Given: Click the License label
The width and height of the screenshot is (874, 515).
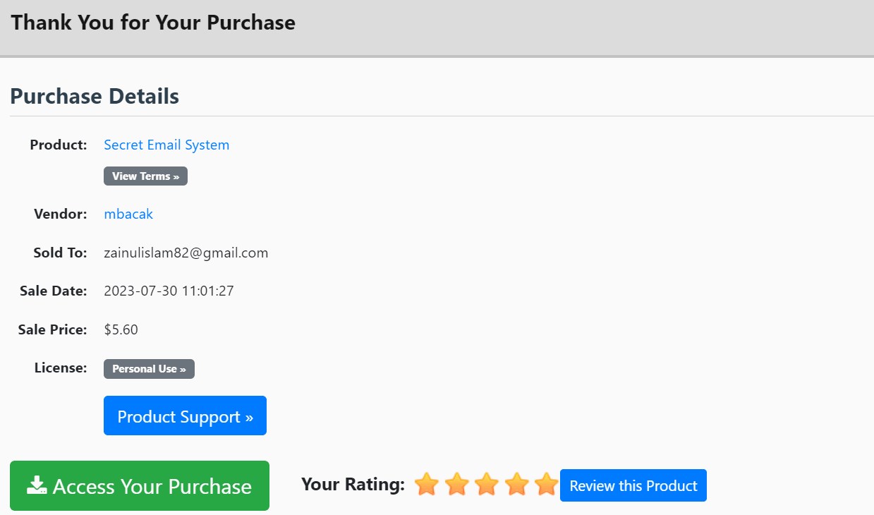Looking at the screenshot, I should (x=61, y=368).
